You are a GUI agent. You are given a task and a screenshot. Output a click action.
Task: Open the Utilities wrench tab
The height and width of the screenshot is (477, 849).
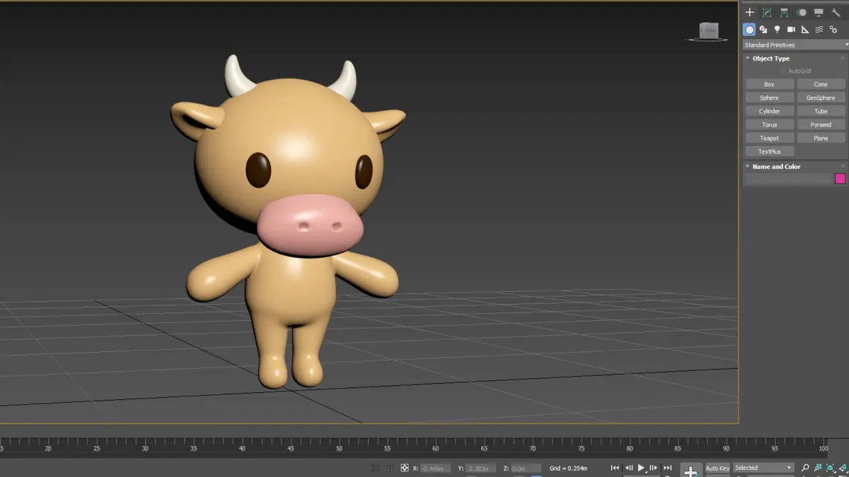(x=836, y=13)
